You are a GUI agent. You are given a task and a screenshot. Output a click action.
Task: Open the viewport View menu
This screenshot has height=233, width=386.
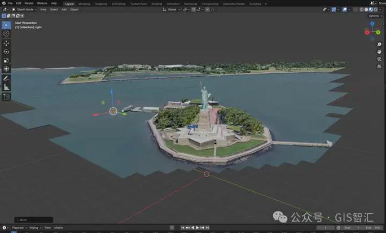[x=43, y=10]
